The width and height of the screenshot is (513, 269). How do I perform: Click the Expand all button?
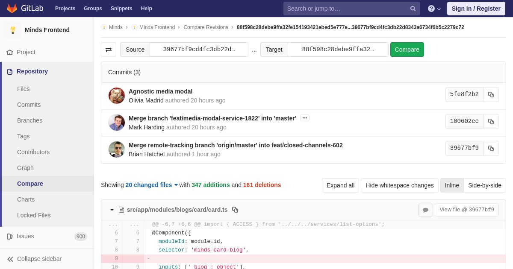[x=340, y=185]
